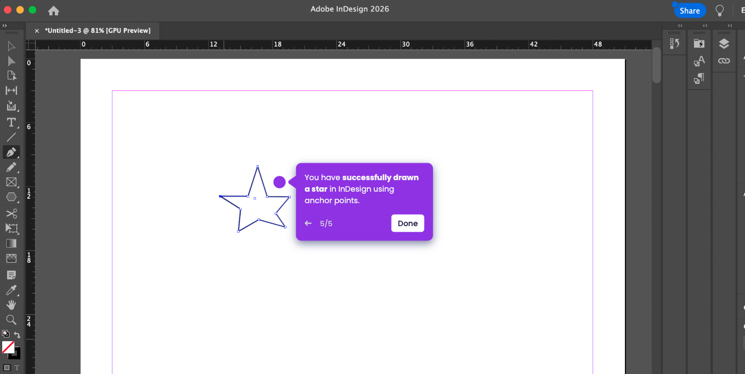
Task: Click the star's leftmost anchor point
Action: coord(220,196)
